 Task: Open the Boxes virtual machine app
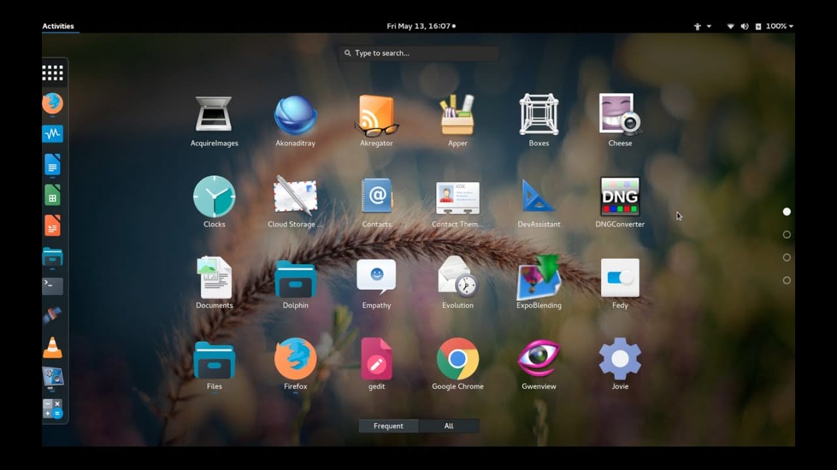coord(539,114)
